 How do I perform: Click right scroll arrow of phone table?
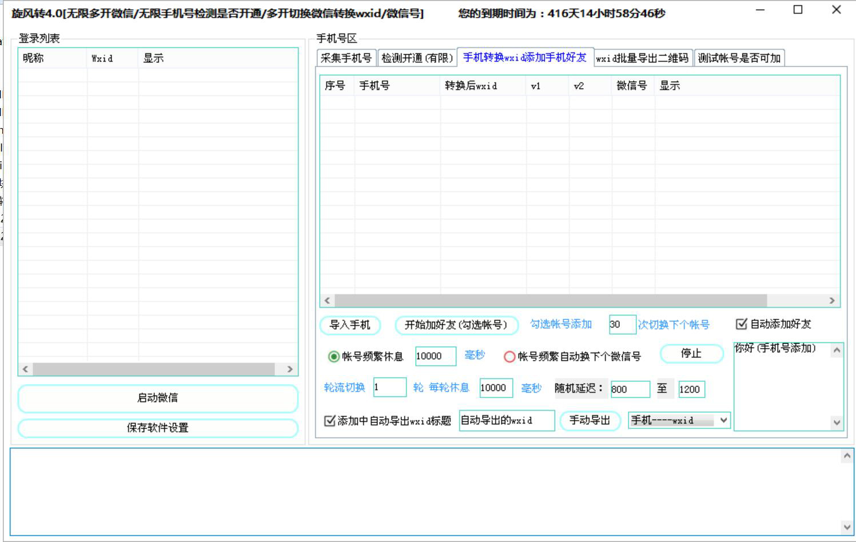[832, 301]
